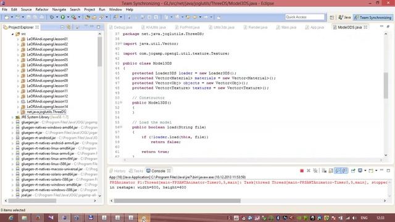
Task: Open Internet Explorer from the taskbar
Action: pos(11,218)
